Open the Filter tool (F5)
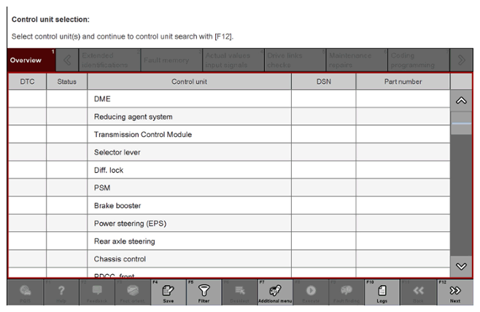 pos(204,293)
